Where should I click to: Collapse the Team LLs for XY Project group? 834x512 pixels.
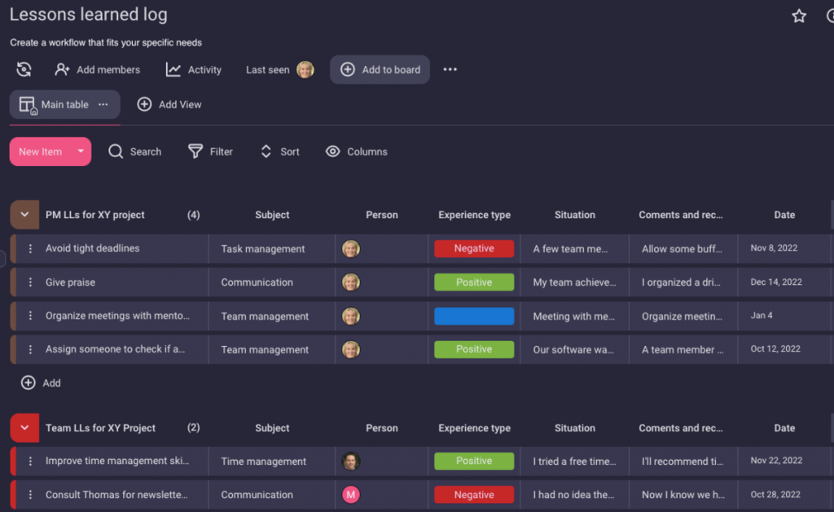pos(24,427)
